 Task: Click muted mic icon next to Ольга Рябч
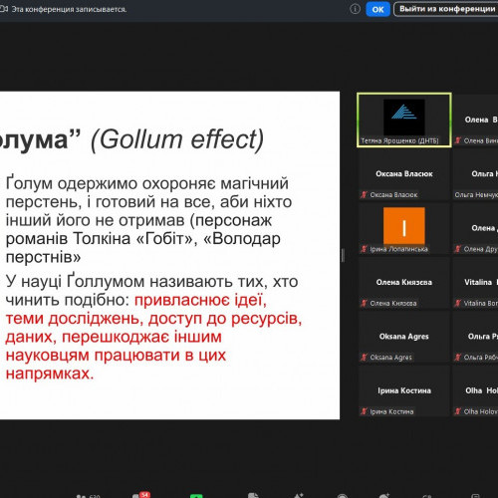pyautogui.click(x=458, y=358)
